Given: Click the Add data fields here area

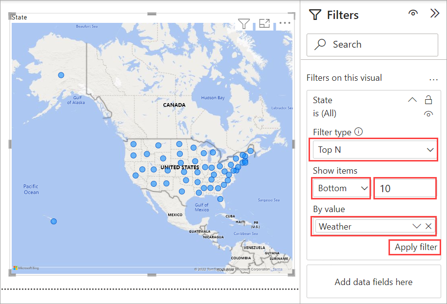Looking at the screenshot, I should pos(373,282).
